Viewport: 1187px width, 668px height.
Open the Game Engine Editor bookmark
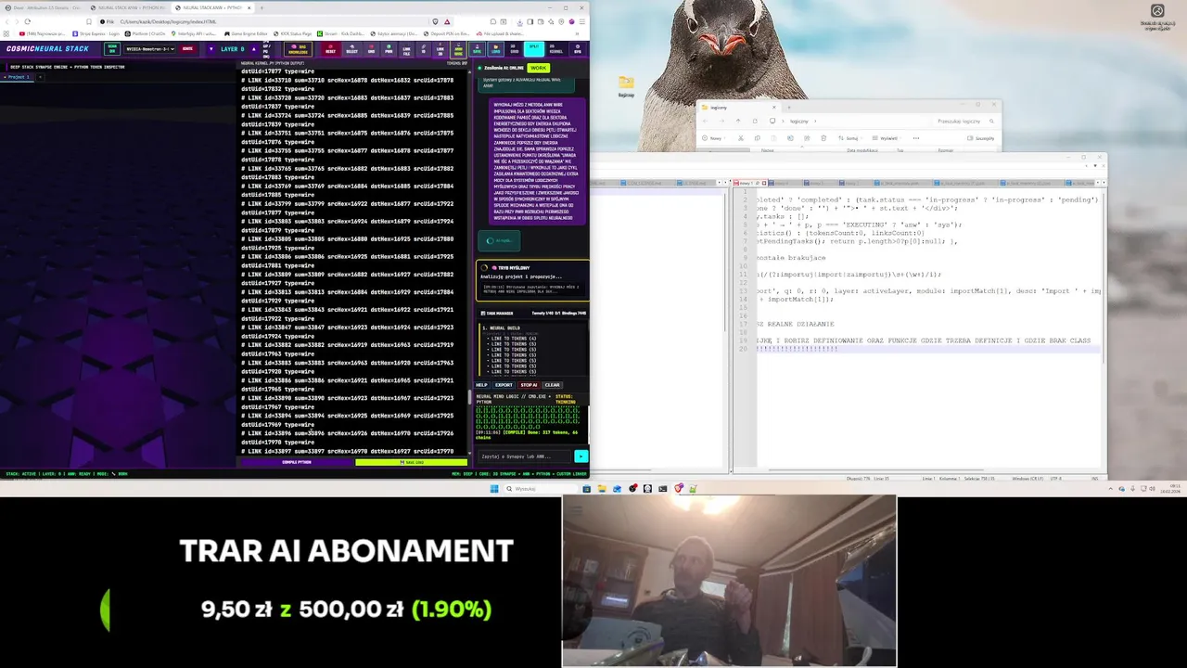(246, 33)
